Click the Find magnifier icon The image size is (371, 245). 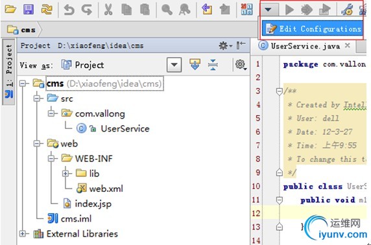[x=167, y=10]
